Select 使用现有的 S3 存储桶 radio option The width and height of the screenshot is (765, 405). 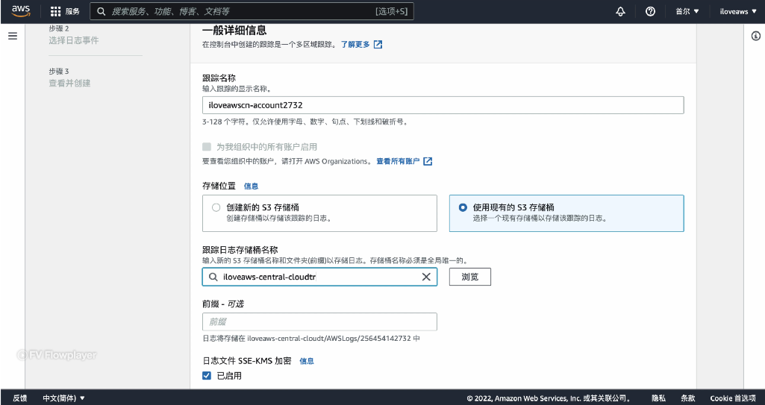pyautogui.click(x=463, y=207)
